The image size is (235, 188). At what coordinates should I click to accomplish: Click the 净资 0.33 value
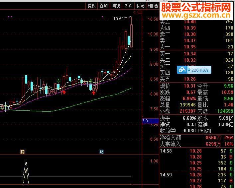click(x=191, y=124)
